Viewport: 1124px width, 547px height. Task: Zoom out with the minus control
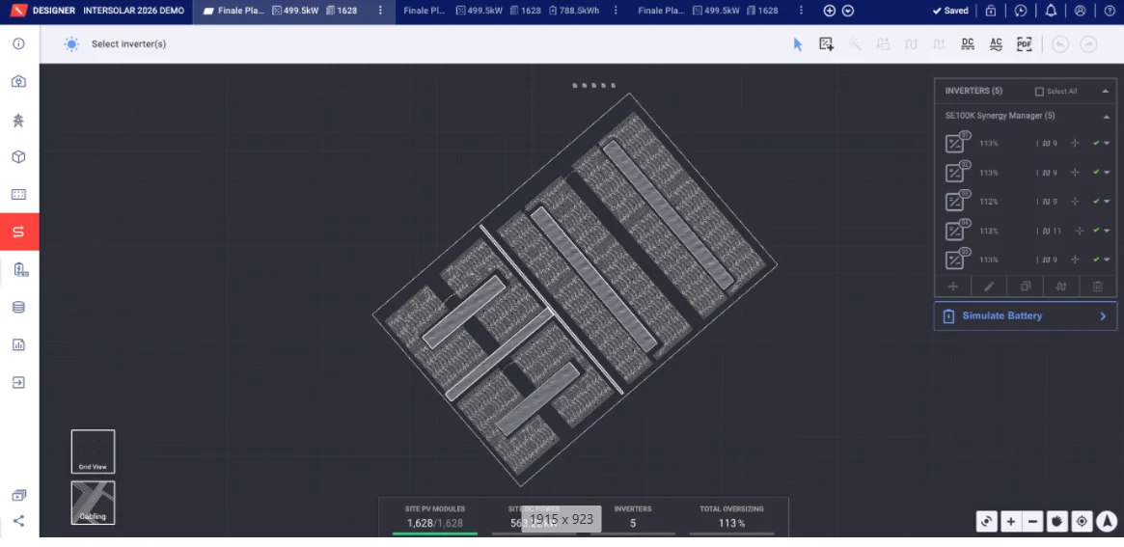pyautogui.click(x=1032, y=521)
